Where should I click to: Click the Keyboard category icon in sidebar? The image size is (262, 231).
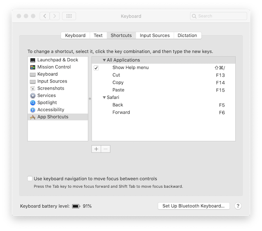tap(33, 74)
